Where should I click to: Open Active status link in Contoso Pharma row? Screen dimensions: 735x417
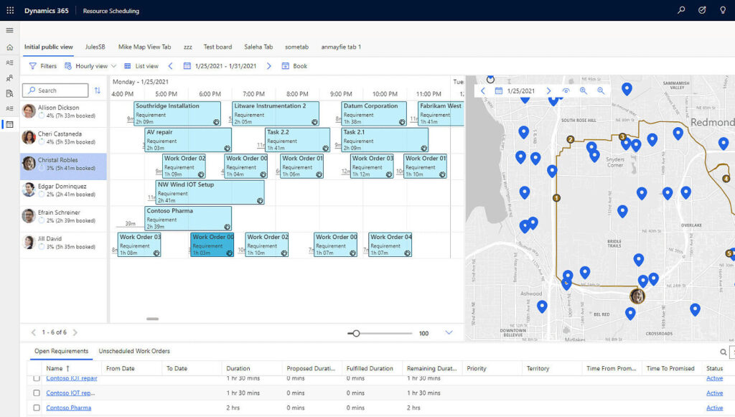click(x=714, y=408)
